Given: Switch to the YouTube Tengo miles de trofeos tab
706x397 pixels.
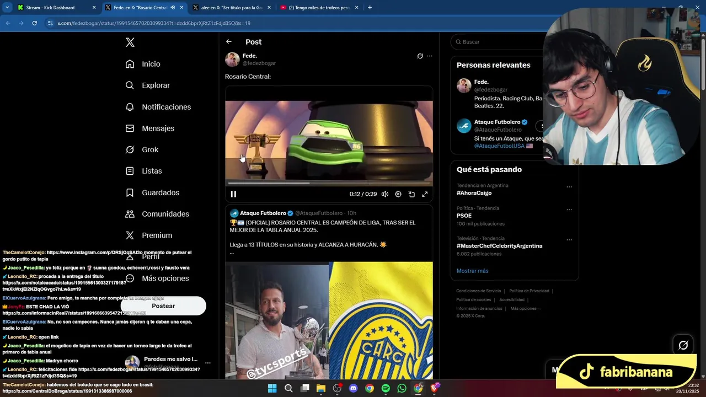Looking at the screenshot, I should 319,8.
